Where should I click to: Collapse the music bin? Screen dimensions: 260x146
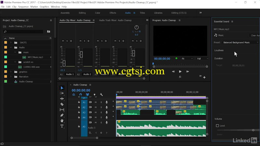coord(15,52)
